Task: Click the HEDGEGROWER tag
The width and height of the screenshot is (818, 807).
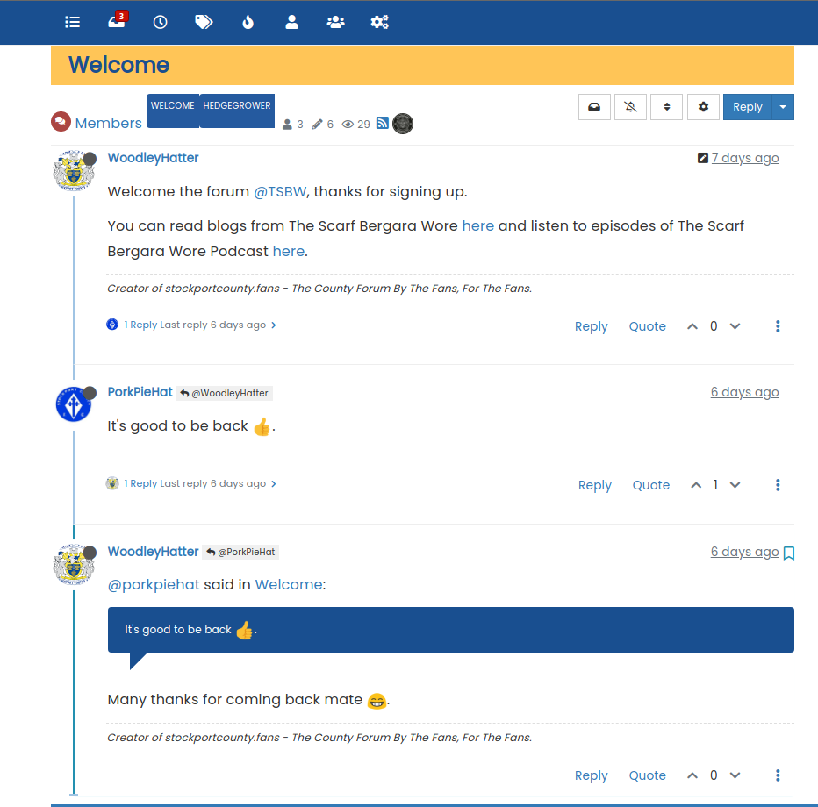Action: coord(237,106)
